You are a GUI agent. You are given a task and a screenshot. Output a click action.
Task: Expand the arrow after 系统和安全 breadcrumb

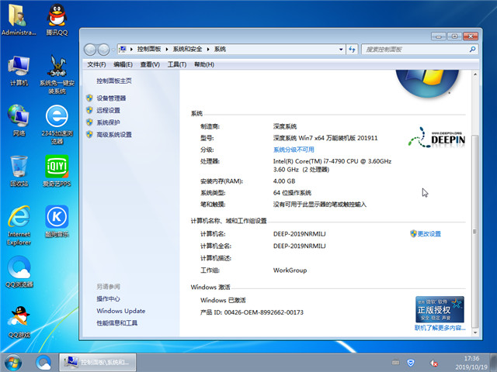pos(208,50)
